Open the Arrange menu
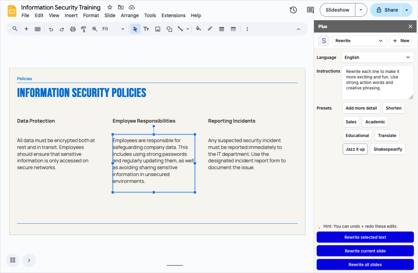This screenshot has height=273, width=418. [130, 15]
